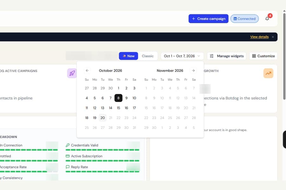The image size is (286, 190).
Task: Open the notifications bell
Action: point(267,19)
